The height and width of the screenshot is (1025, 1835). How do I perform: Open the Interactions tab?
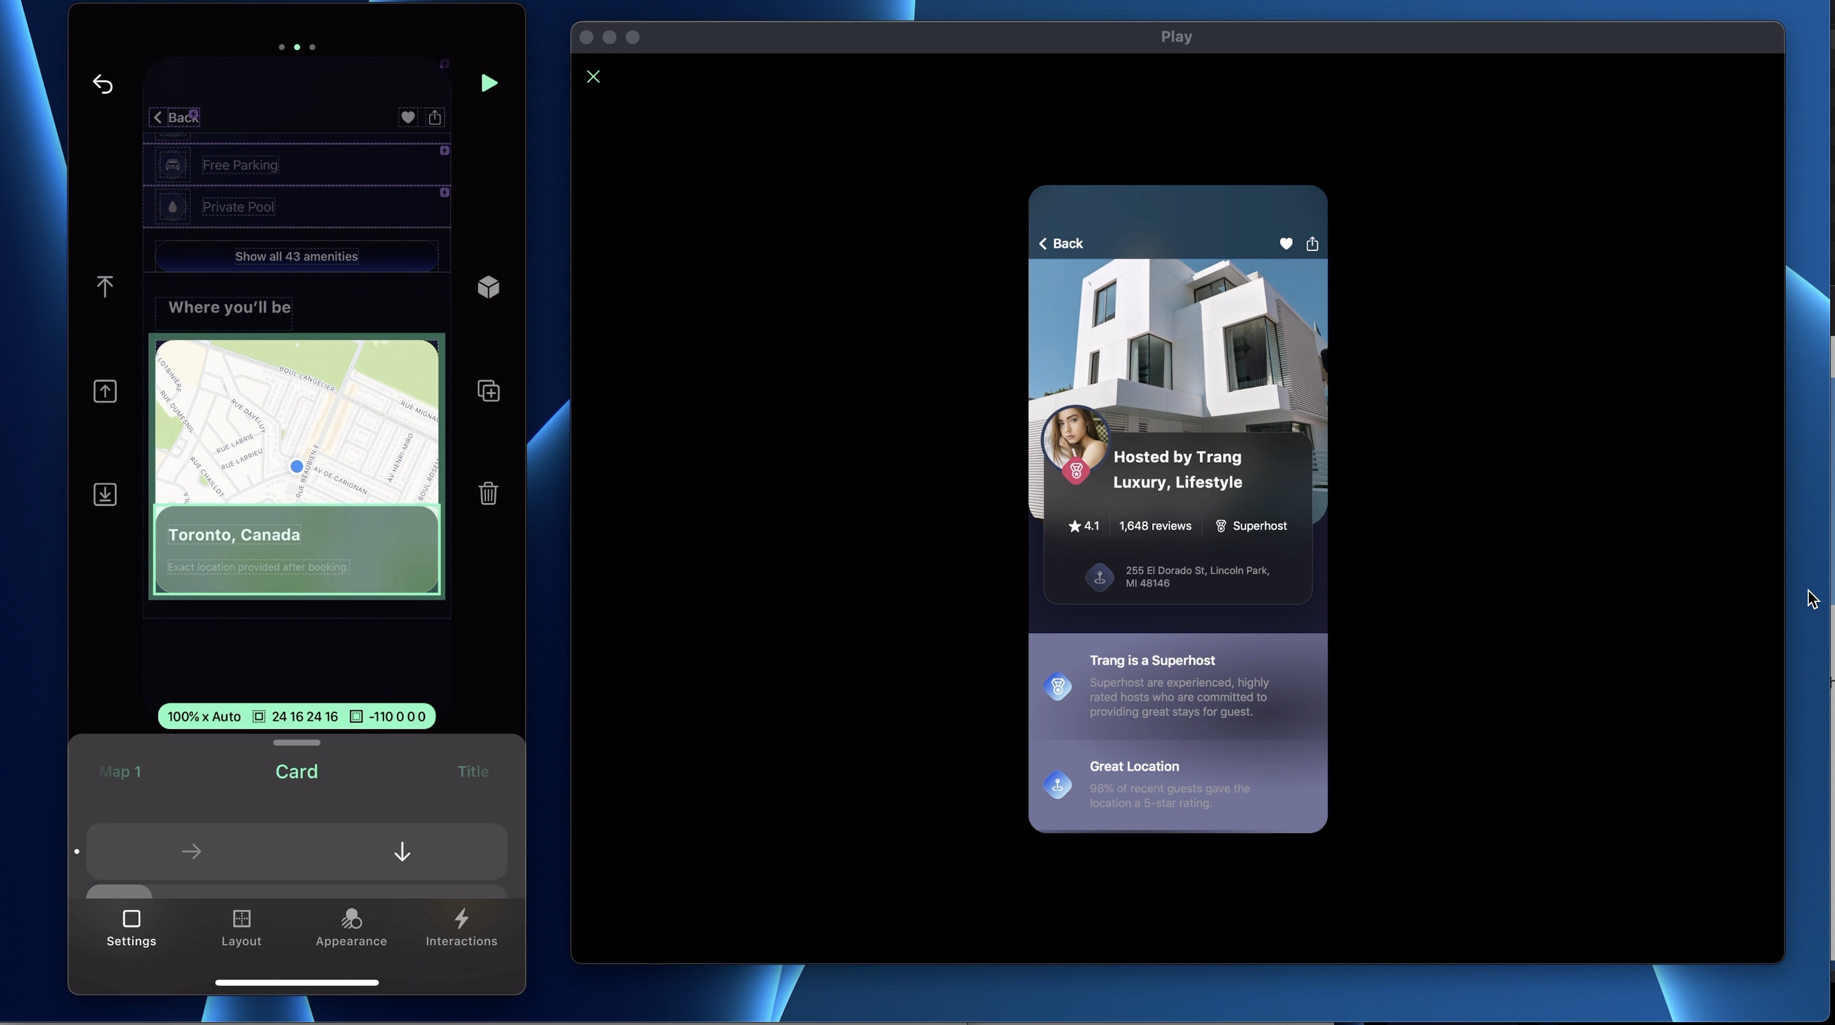[x=461, y=927]
